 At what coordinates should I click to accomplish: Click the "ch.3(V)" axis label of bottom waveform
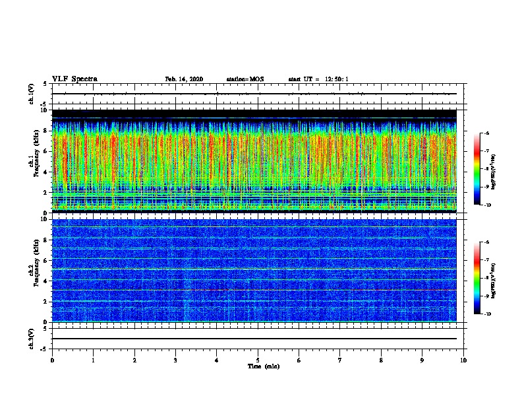click(x=32, y=339)
